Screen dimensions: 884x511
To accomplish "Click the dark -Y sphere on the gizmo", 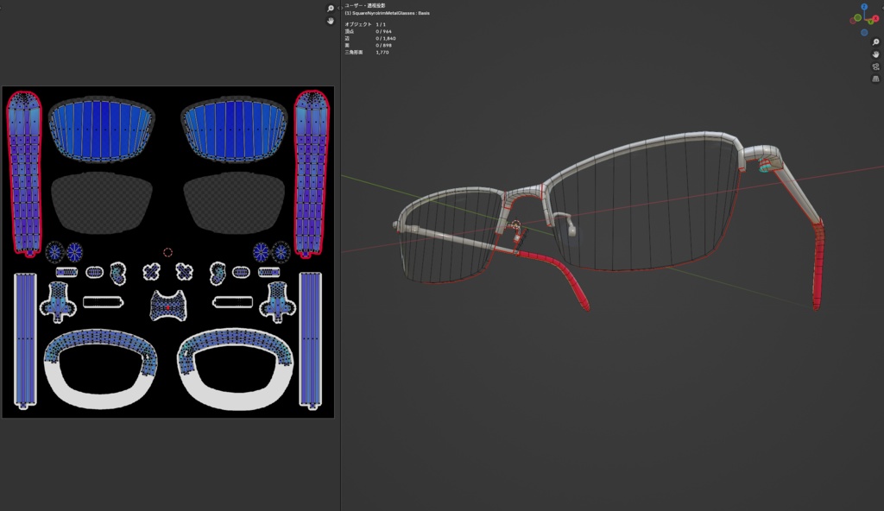I will tap(857, 17).
